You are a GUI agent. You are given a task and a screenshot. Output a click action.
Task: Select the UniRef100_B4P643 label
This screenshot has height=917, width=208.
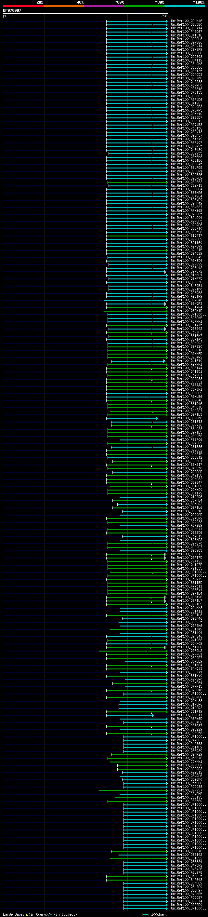(x=186, y=879)
